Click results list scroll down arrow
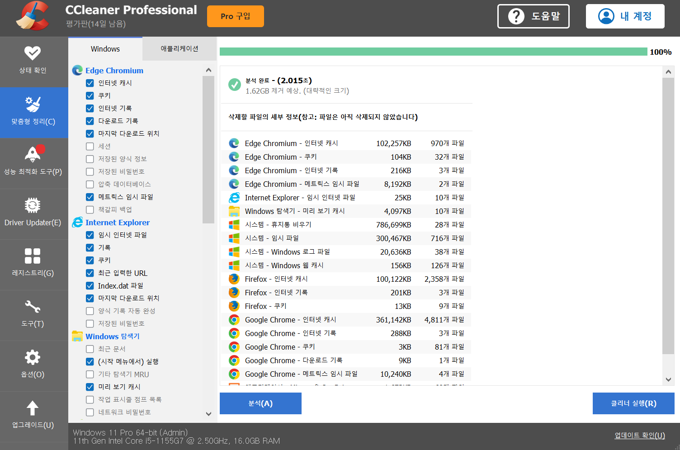The width and height of the screenshot is (680, 450). (x=668, y=380)
